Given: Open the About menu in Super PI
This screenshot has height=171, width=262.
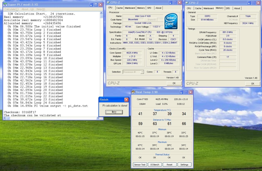Looking at the screenshot, I should pyautogui.click(x=28, y=9).
